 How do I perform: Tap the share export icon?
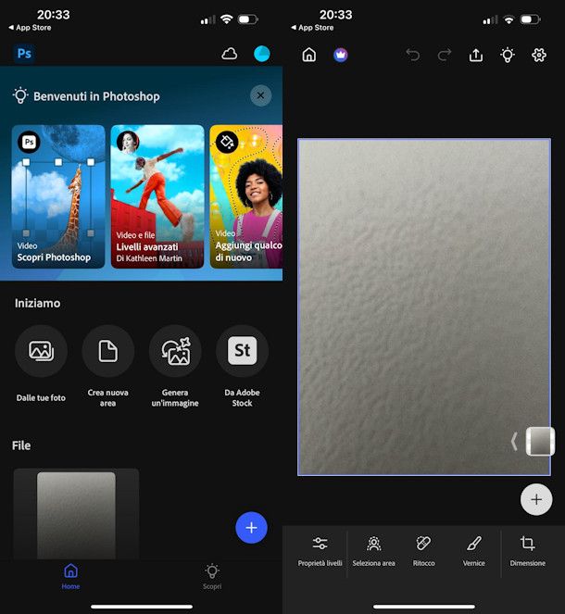click(476, 55)
